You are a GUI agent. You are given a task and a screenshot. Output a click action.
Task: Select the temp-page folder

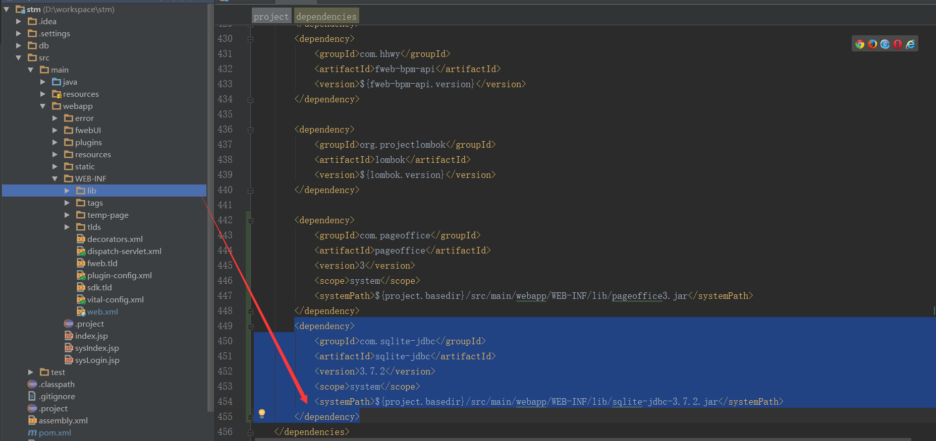107,215
